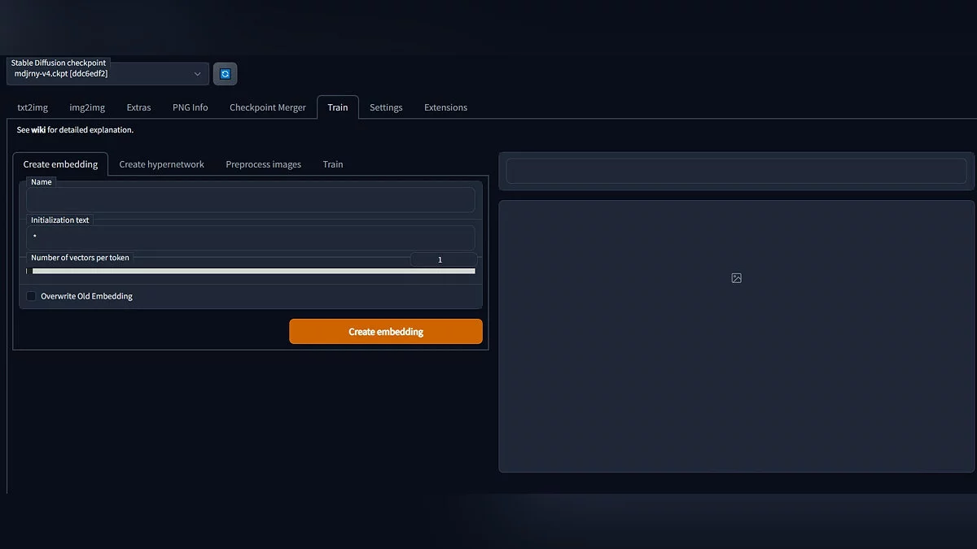Switch to the txt2img tab

(33, 107)
